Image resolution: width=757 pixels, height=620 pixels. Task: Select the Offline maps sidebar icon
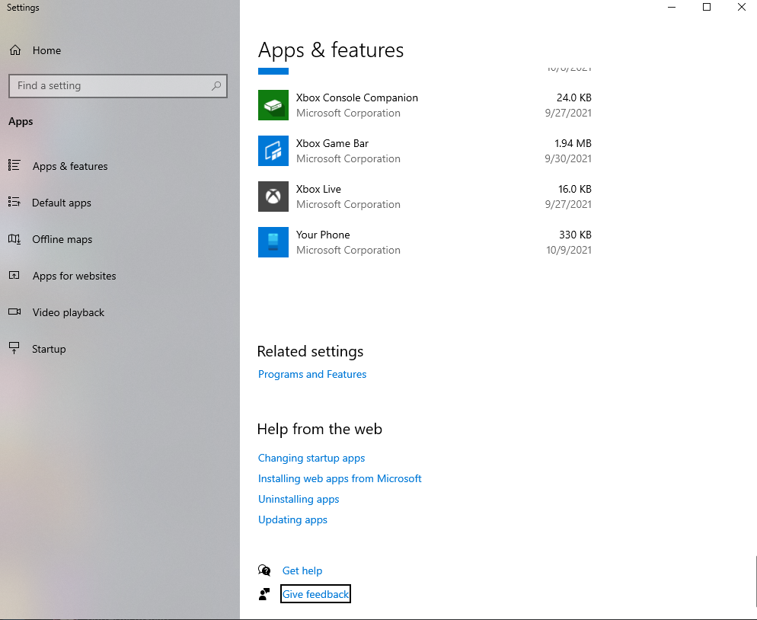coord(15,239)
